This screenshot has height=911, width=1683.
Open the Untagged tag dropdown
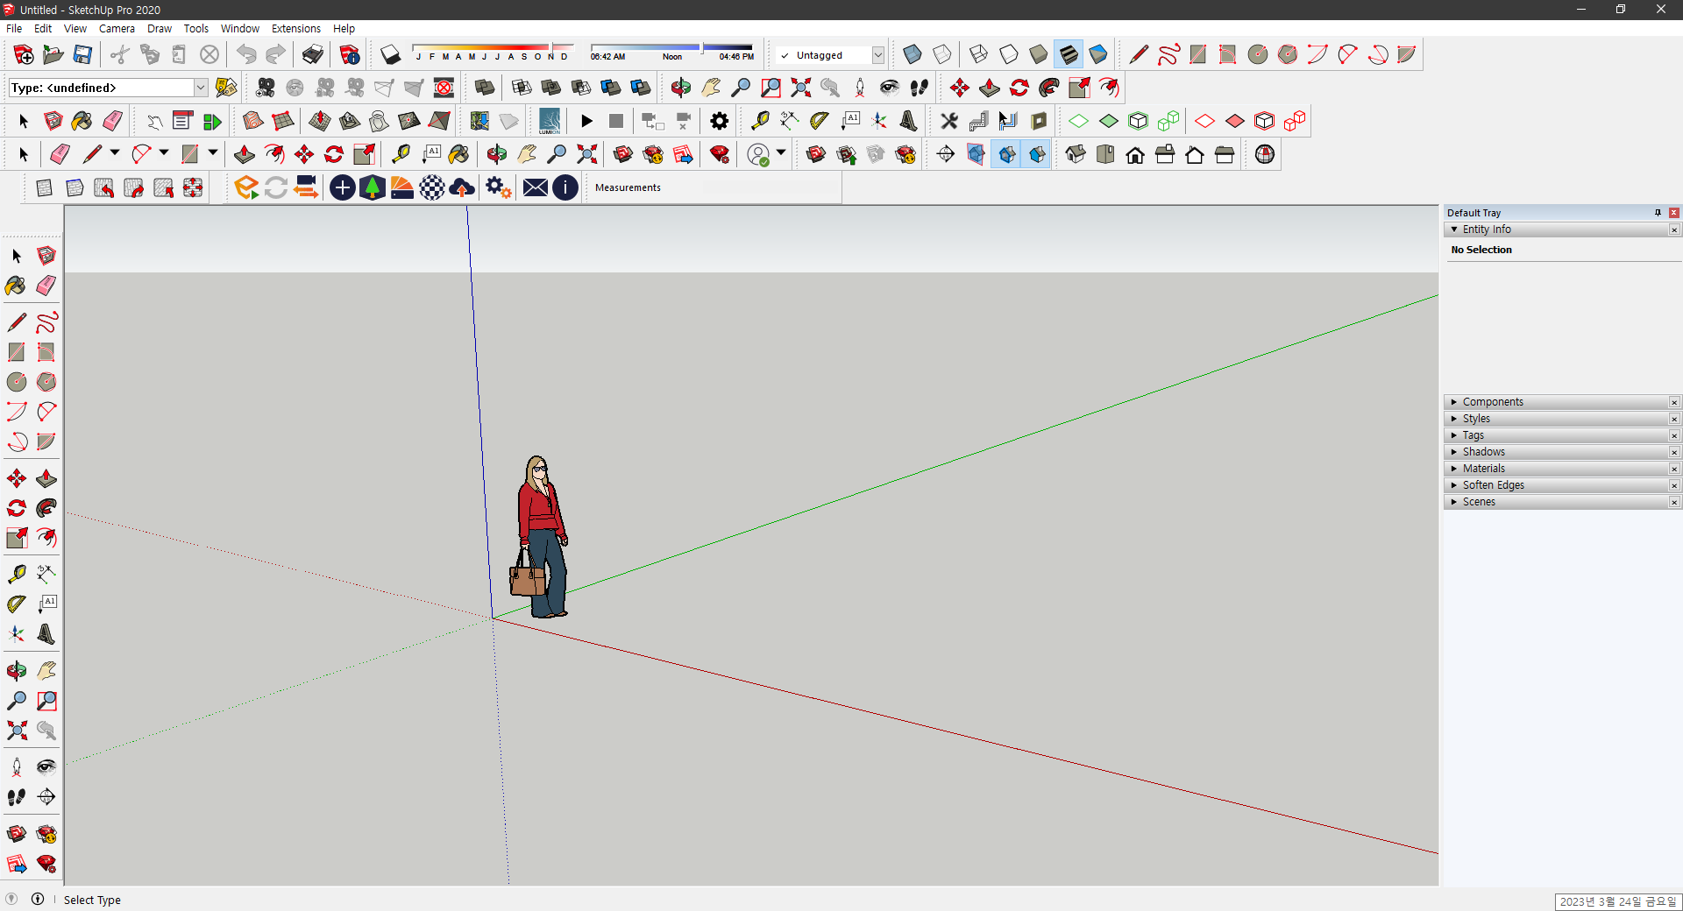coord(877,55)
